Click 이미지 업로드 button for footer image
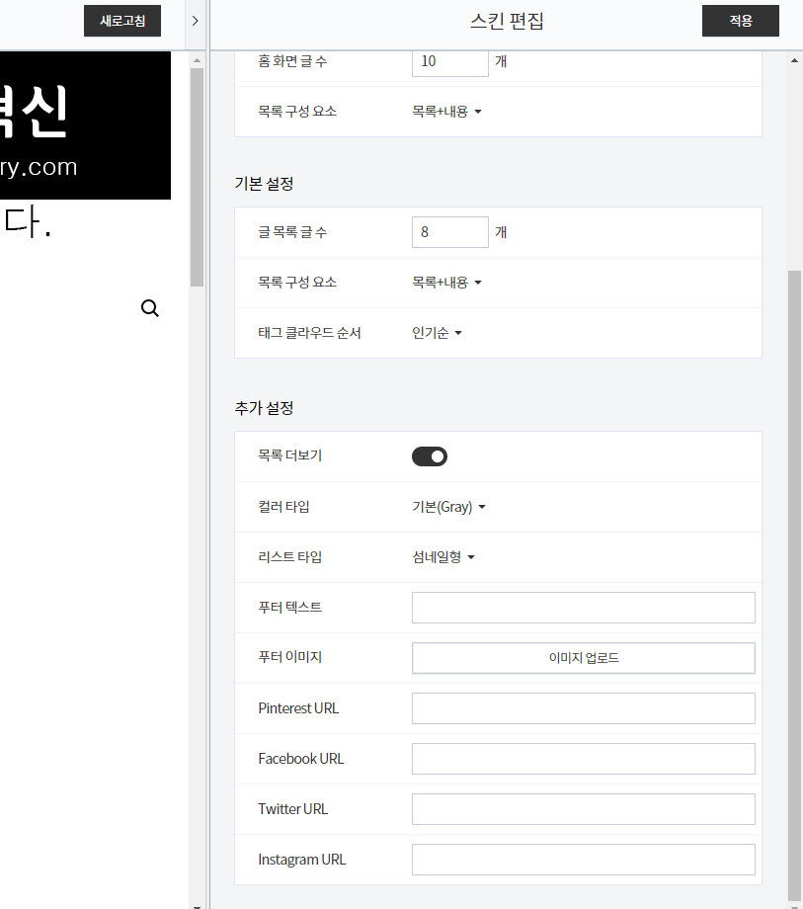This screenshot has height=909, width=803. [x=584, y=658]
